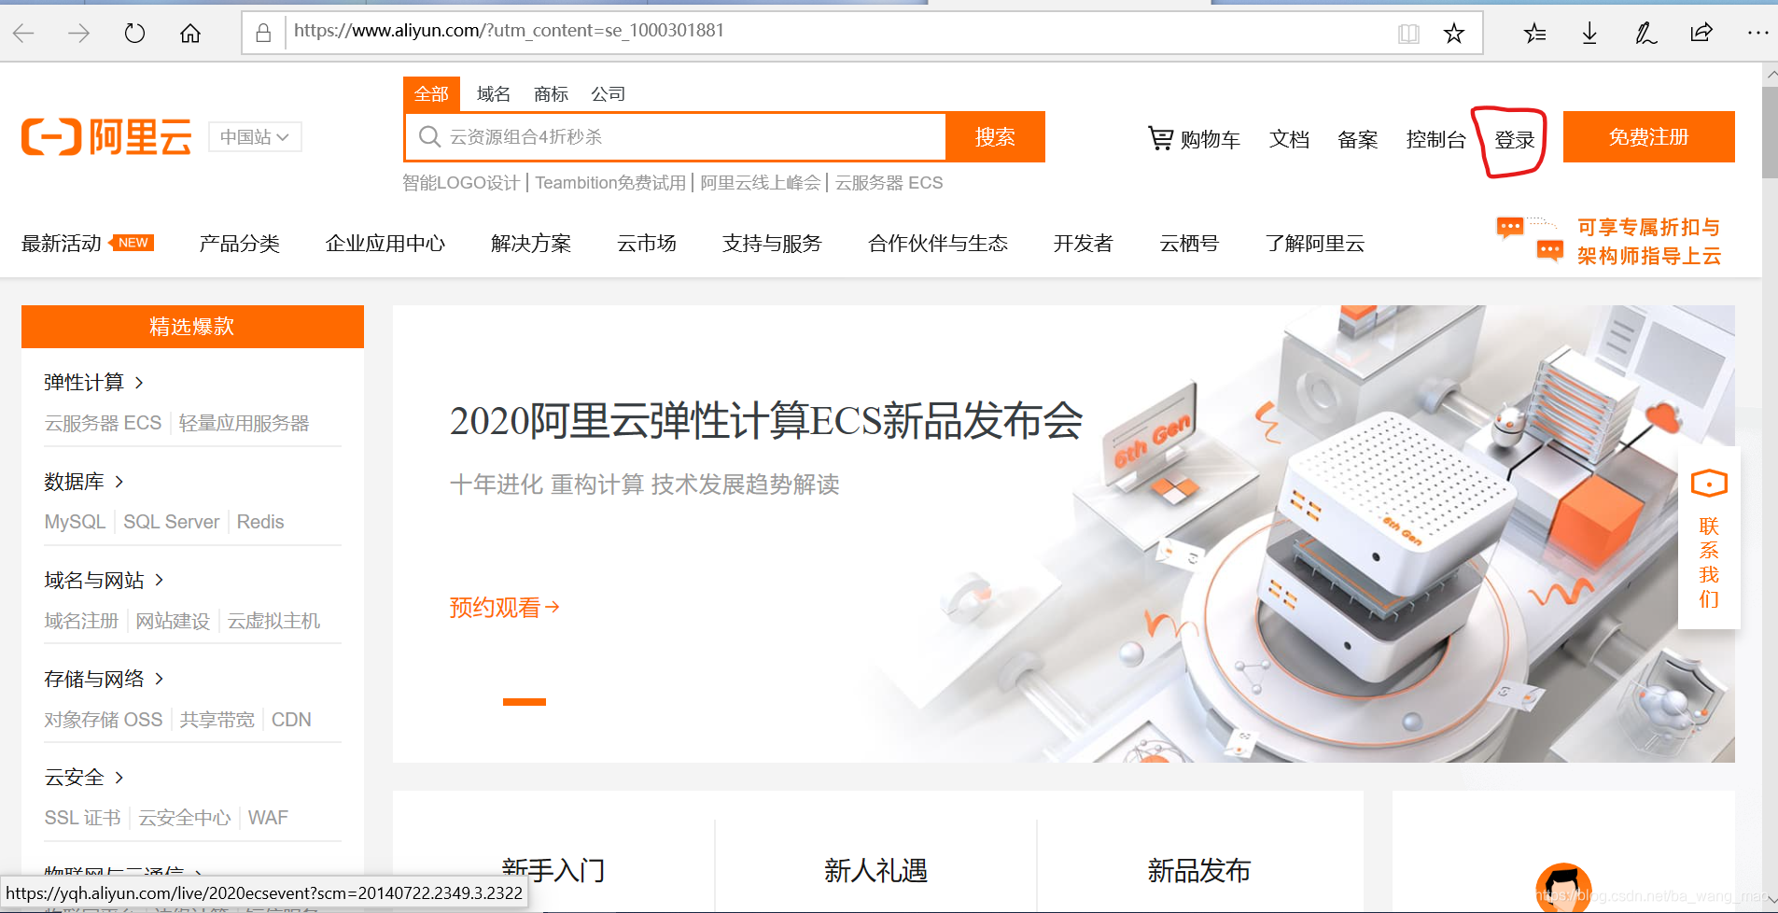Viewport: 1778px width, 913px height.
Task: Open the 联系我们 contact widget icon
Action: coord(1709,484)
